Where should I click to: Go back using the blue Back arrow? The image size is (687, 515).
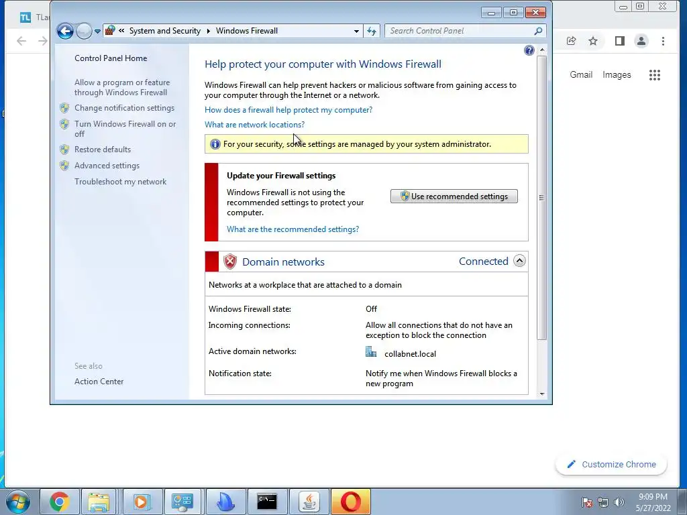tap(65, 31)
